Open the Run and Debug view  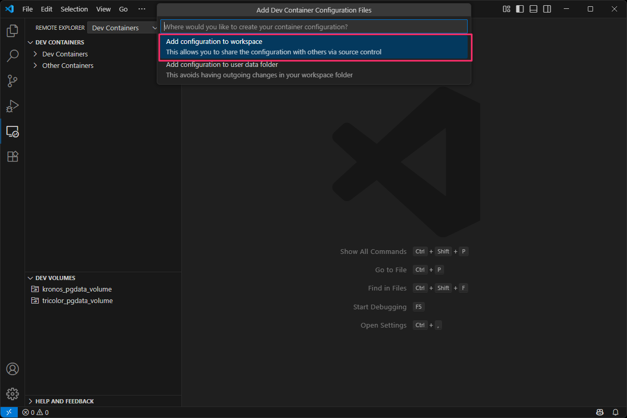tap(13, 106)
